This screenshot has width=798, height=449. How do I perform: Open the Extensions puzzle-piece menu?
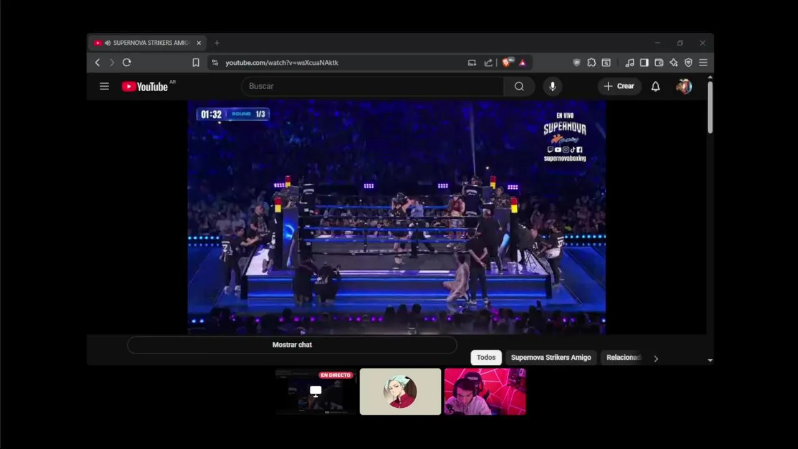point(592,62)
